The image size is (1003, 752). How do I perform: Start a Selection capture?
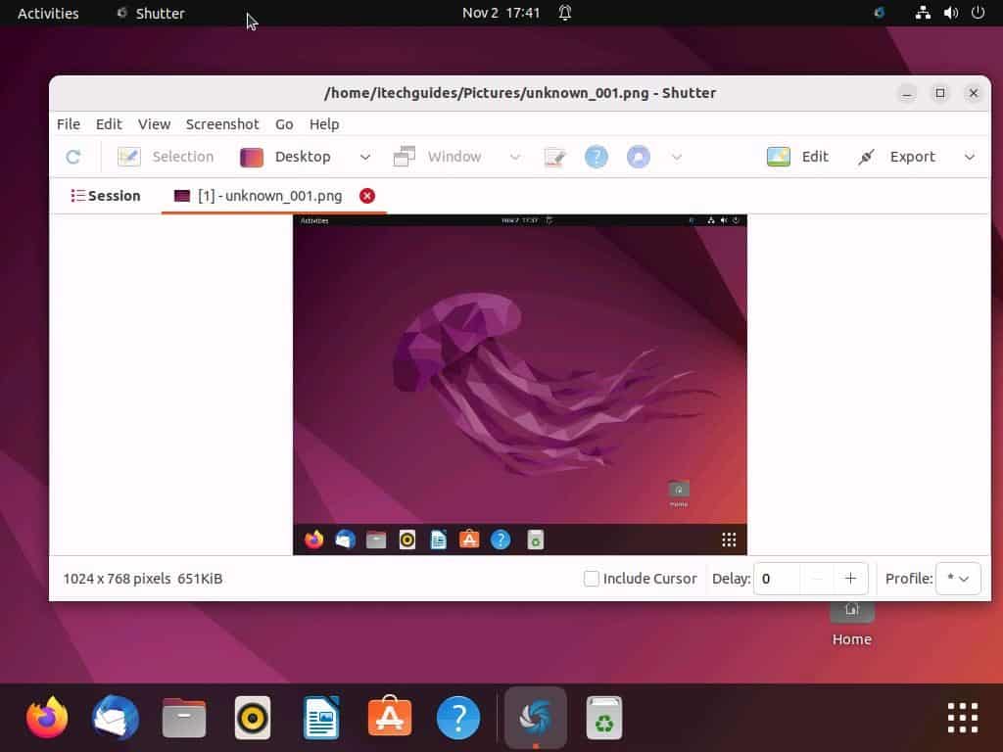(x=165, y=157)
